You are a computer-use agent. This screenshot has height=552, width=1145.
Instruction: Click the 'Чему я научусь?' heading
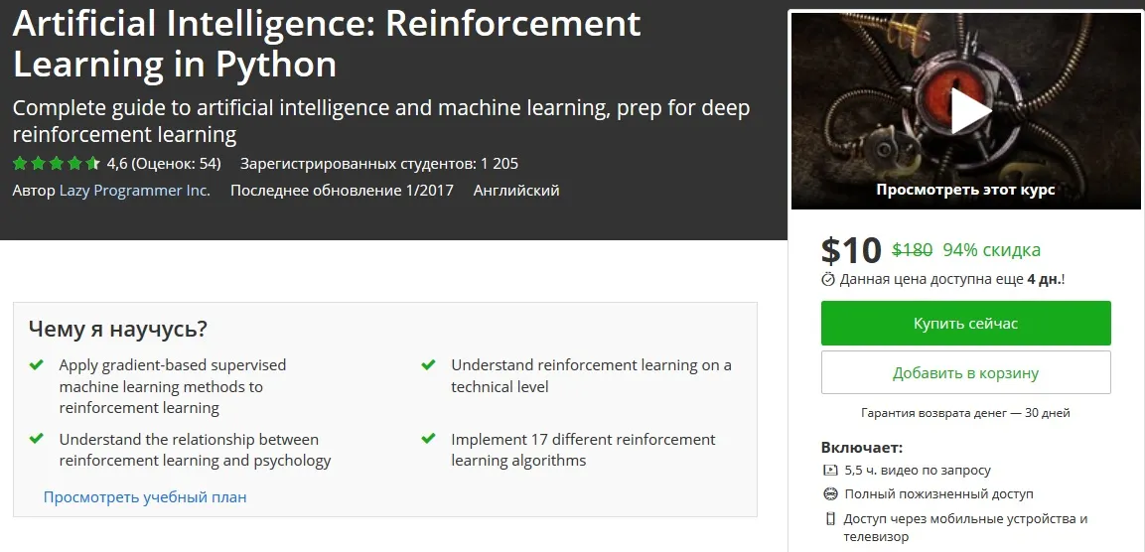tap(117, 329)
